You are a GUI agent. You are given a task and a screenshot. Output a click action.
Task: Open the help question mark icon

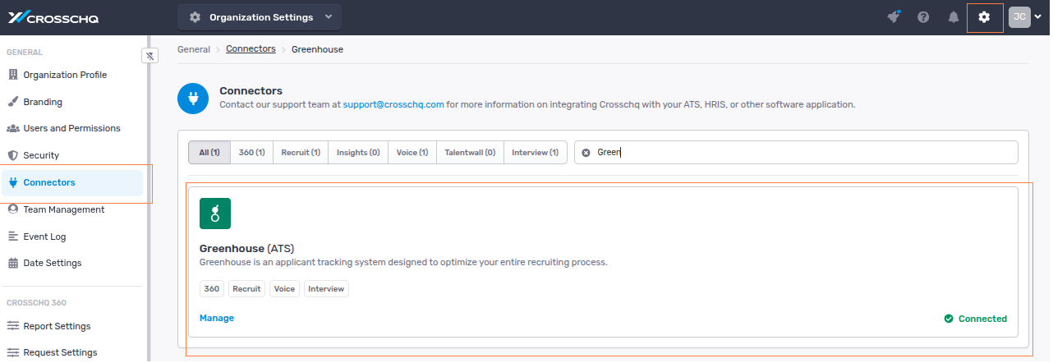[x=923, y=17]
